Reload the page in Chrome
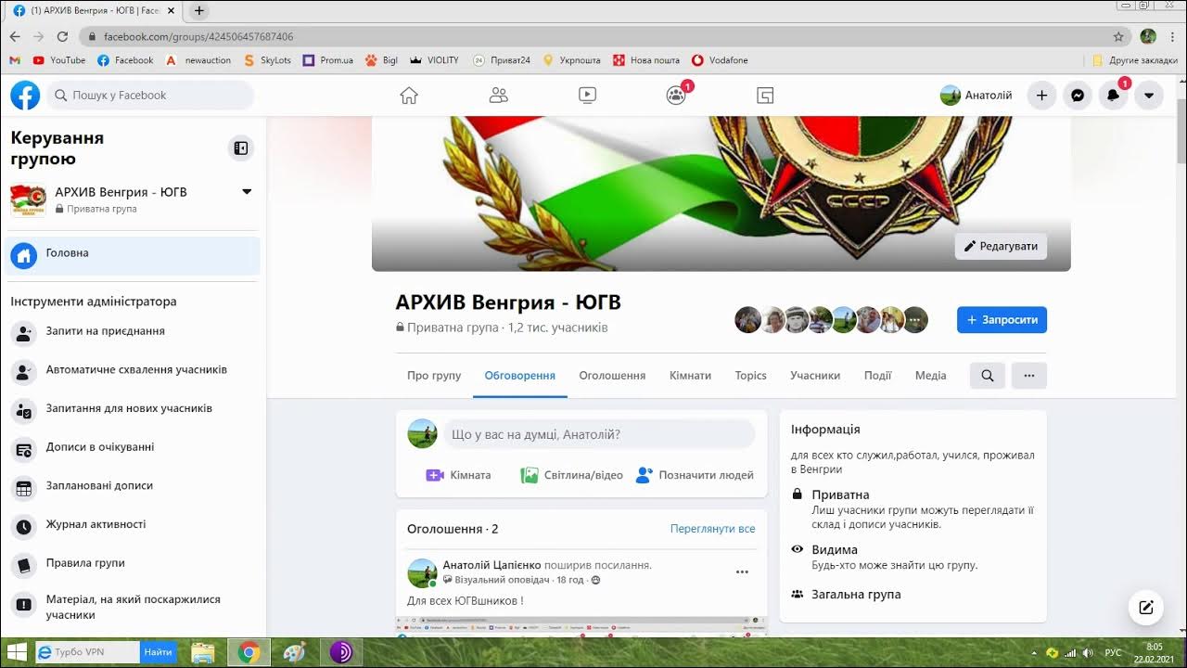This screenshot has width=1187, height=668. tap(62, 36)
